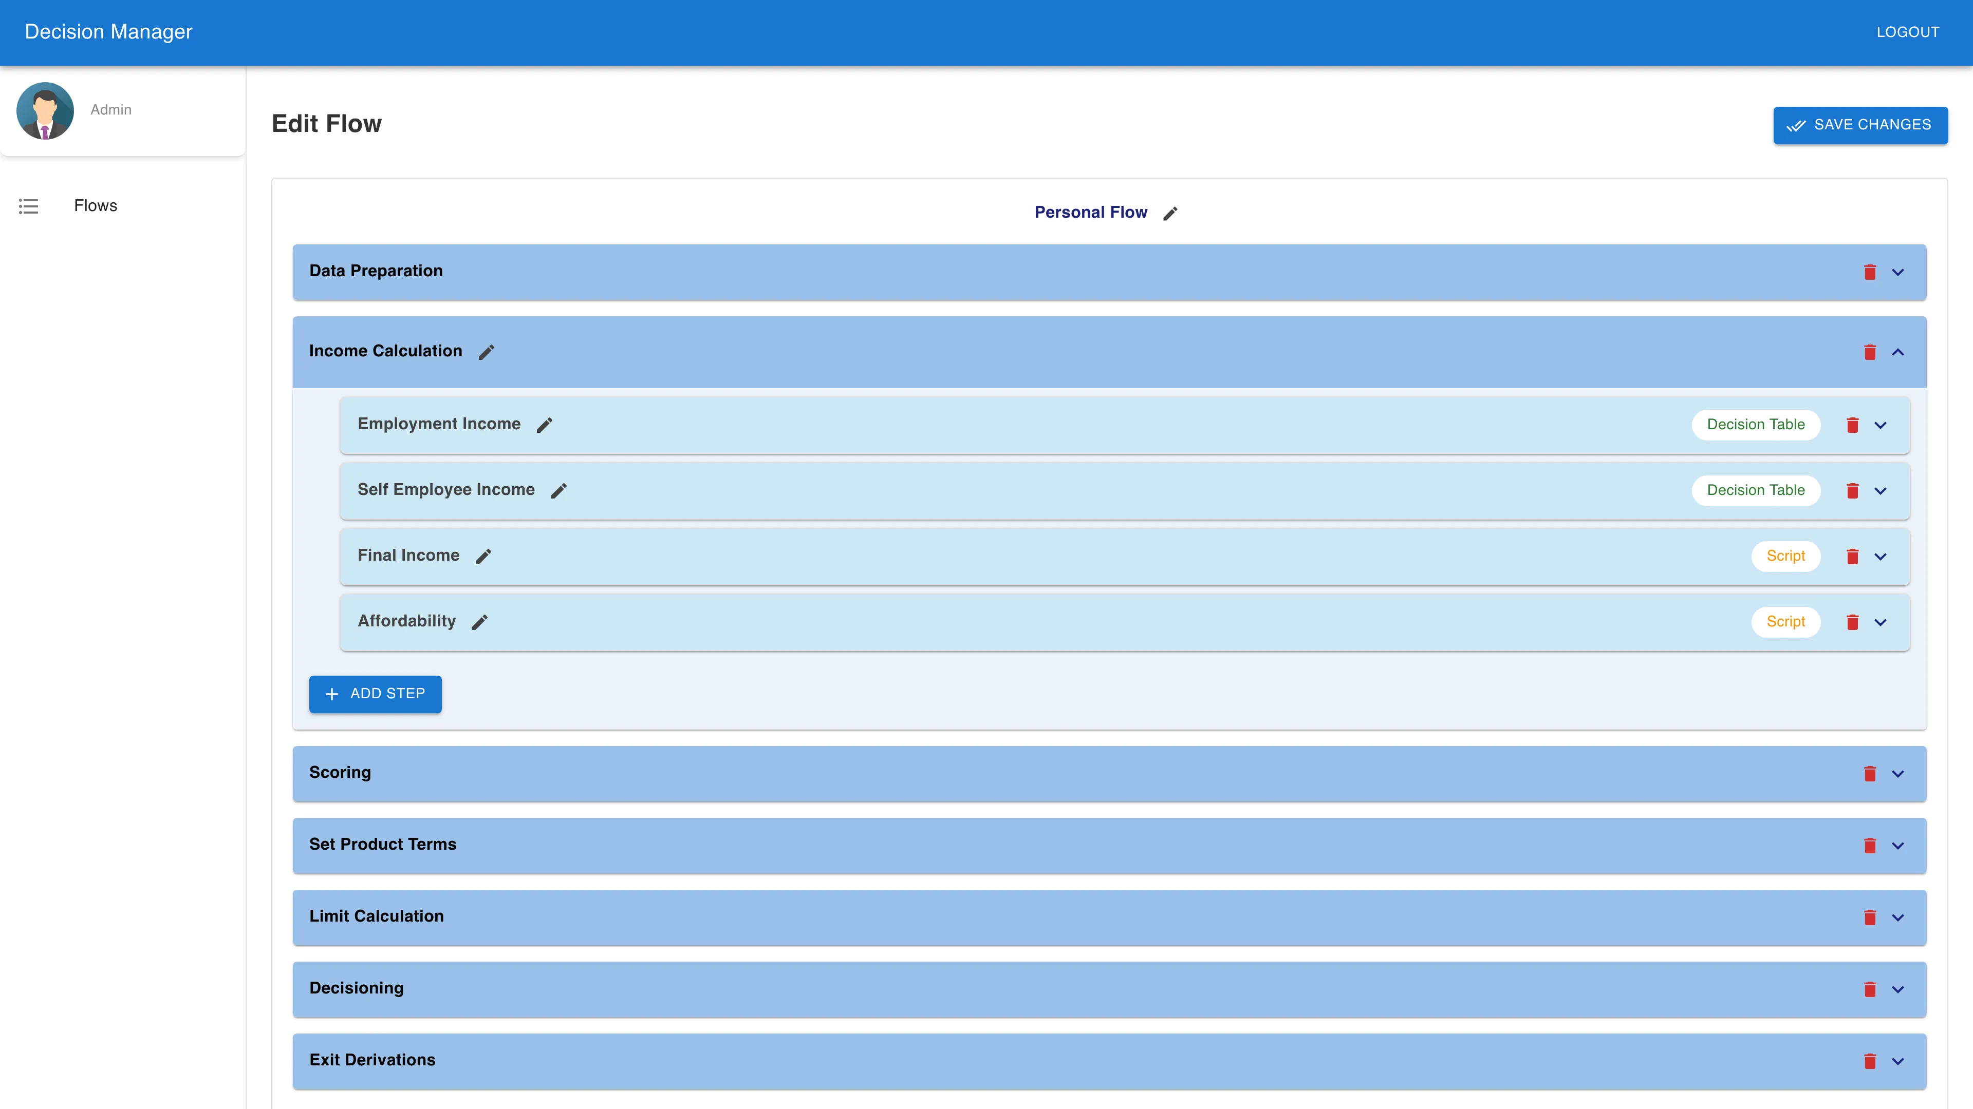
Task: Click the ADD STEP button
Action: coord(375,694)
